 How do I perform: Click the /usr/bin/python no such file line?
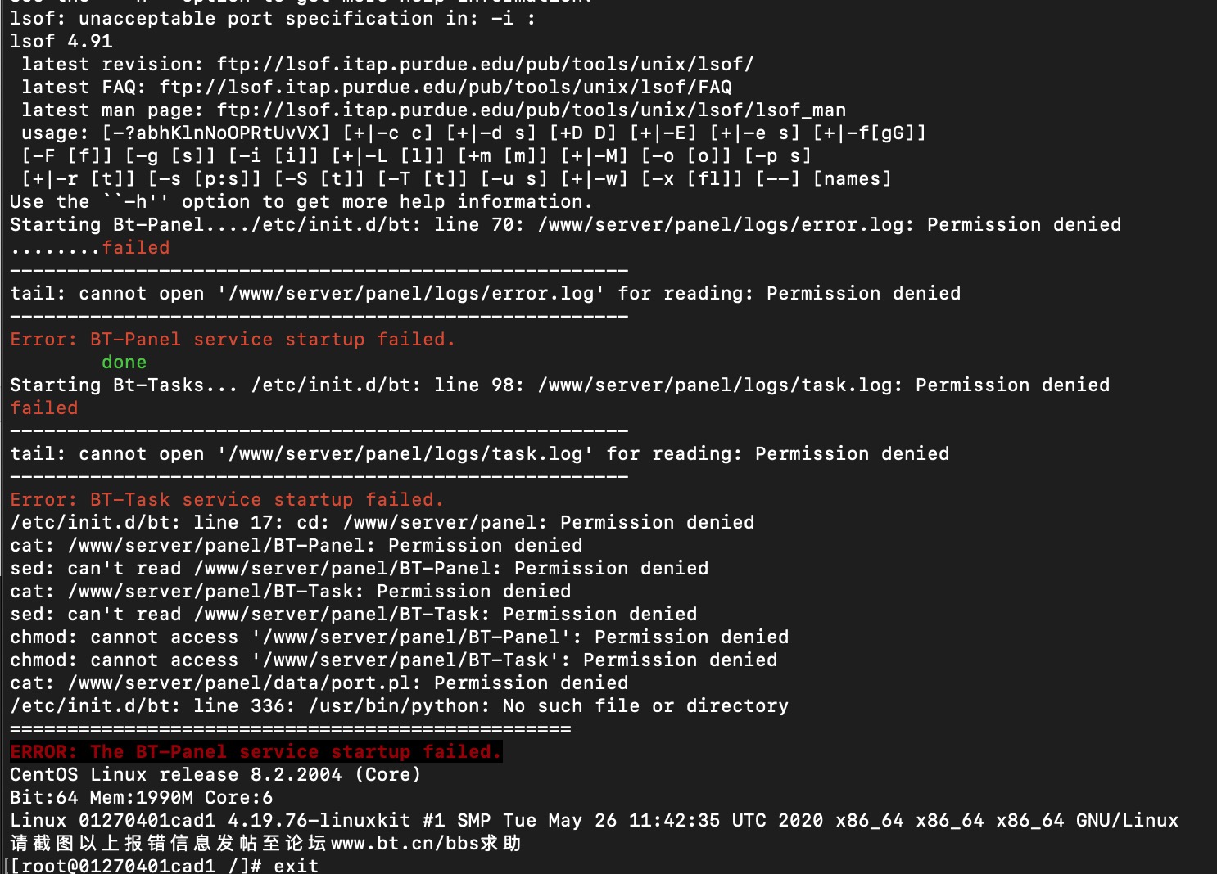click(400, 705)
